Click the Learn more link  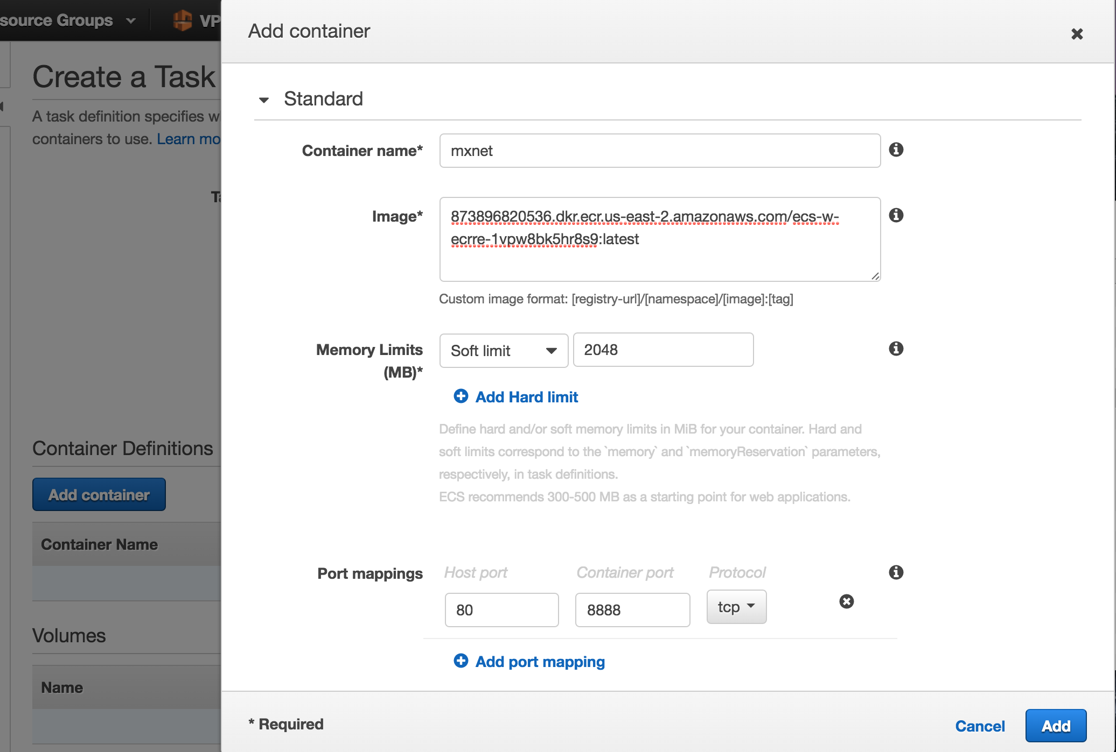pos(189,139)
